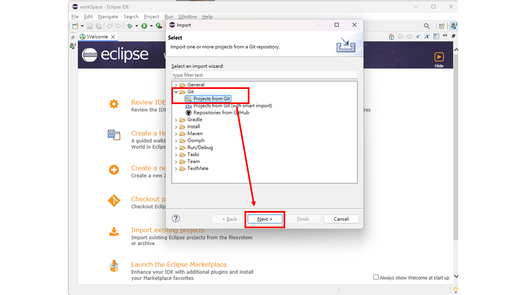Click the Java perspective icon in left trim
This screenshot has width=526, height=295.
(x=73, y=46)
